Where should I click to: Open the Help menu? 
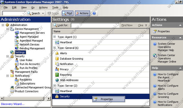tap(65, 7)
